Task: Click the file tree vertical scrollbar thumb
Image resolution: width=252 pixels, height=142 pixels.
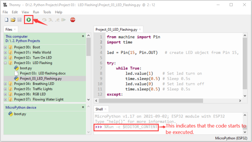Action: coord(89,47)
